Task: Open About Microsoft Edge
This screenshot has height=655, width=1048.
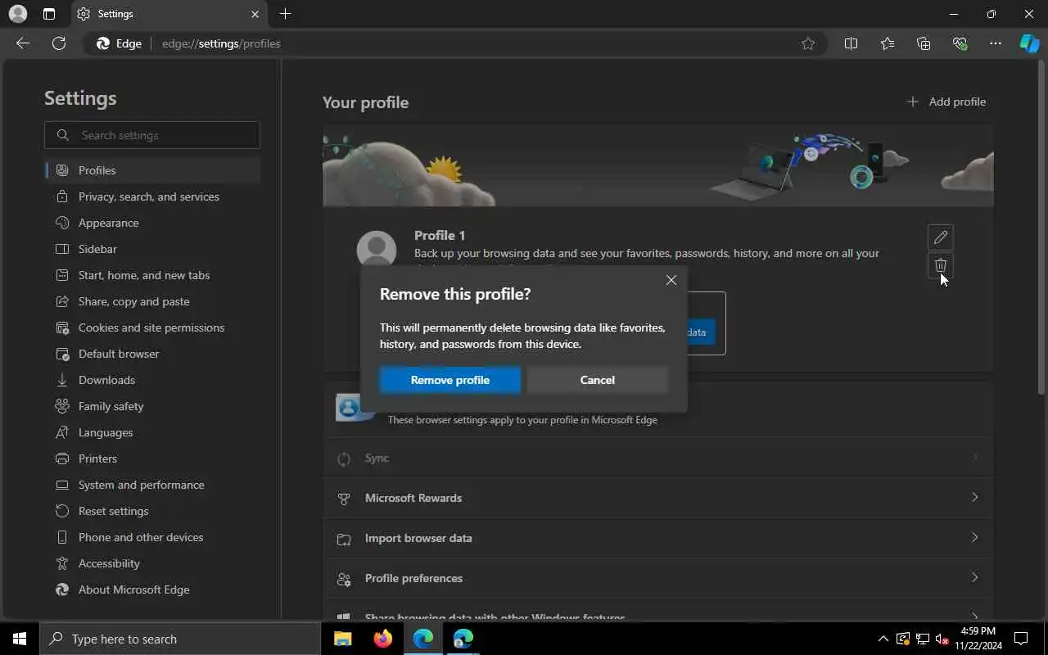Action: pyautogui.click(x=153, y=589)
